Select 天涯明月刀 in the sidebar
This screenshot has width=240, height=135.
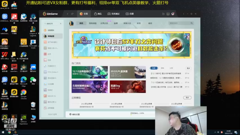[52, 66]
